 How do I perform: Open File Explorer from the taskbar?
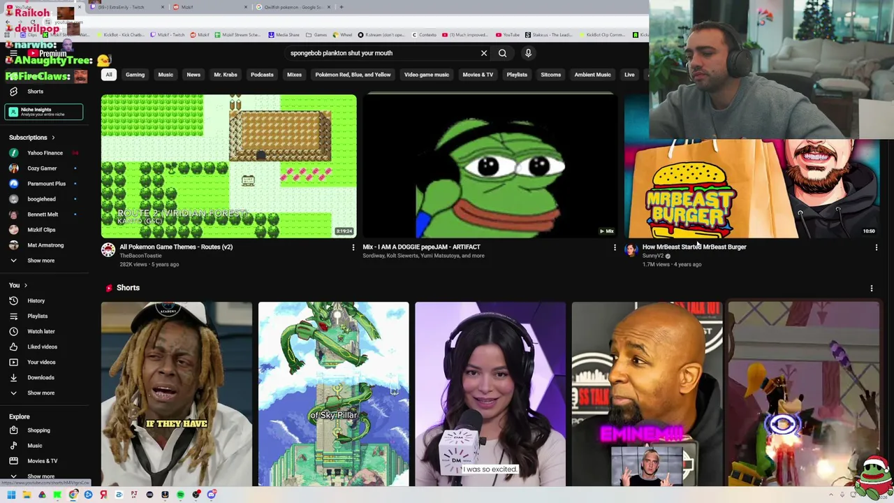[27, 495]
